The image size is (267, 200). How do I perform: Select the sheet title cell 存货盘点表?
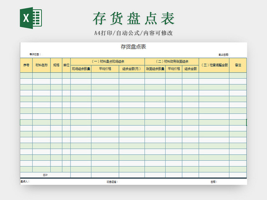pyautogui.click(x=133, y=47)
